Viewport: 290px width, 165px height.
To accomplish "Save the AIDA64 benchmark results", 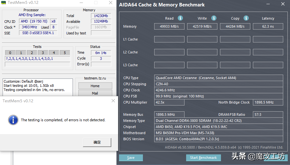I will (x=131, y=158).
